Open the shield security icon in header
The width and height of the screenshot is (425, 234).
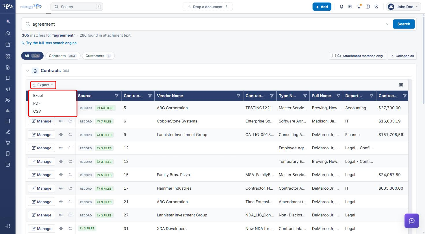[x=376, y=7]
